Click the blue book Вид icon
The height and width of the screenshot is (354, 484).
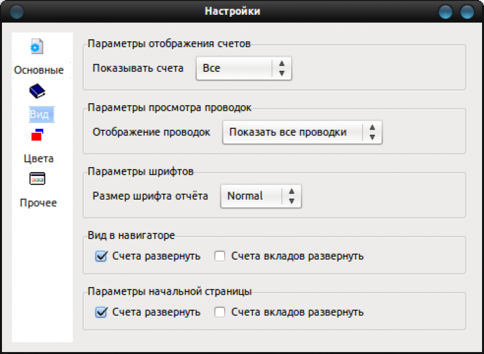[37, 90]
